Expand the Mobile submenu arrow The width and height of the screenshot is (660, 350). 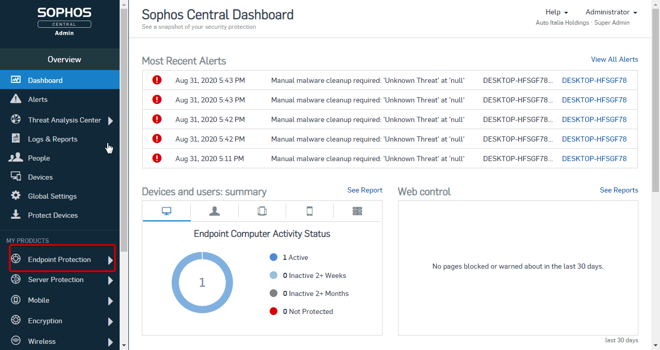coord(110,301)
